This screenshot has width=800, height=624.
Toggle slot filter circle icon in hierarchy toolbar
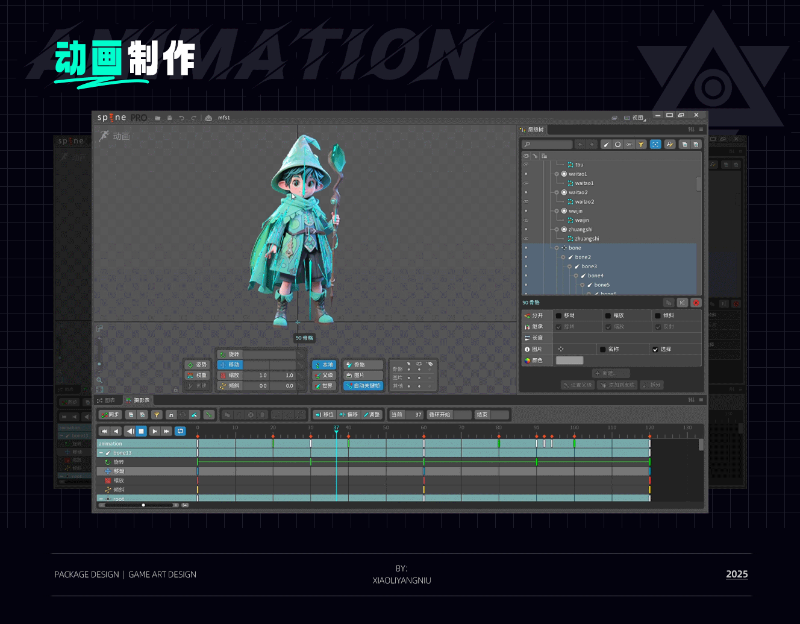(x=618, y=145)
